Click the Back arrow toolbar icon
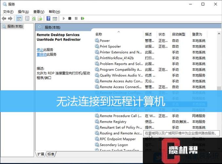Viewport: 222px width, 164px height. [4, 18]
